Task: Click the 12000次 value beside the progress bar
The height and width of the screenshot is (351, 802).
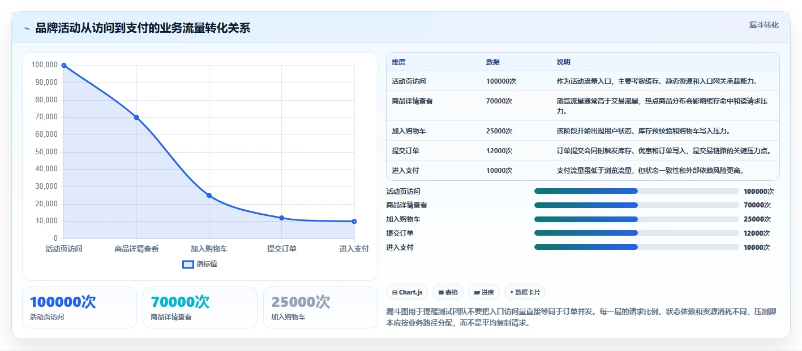Action: (757, 233)
